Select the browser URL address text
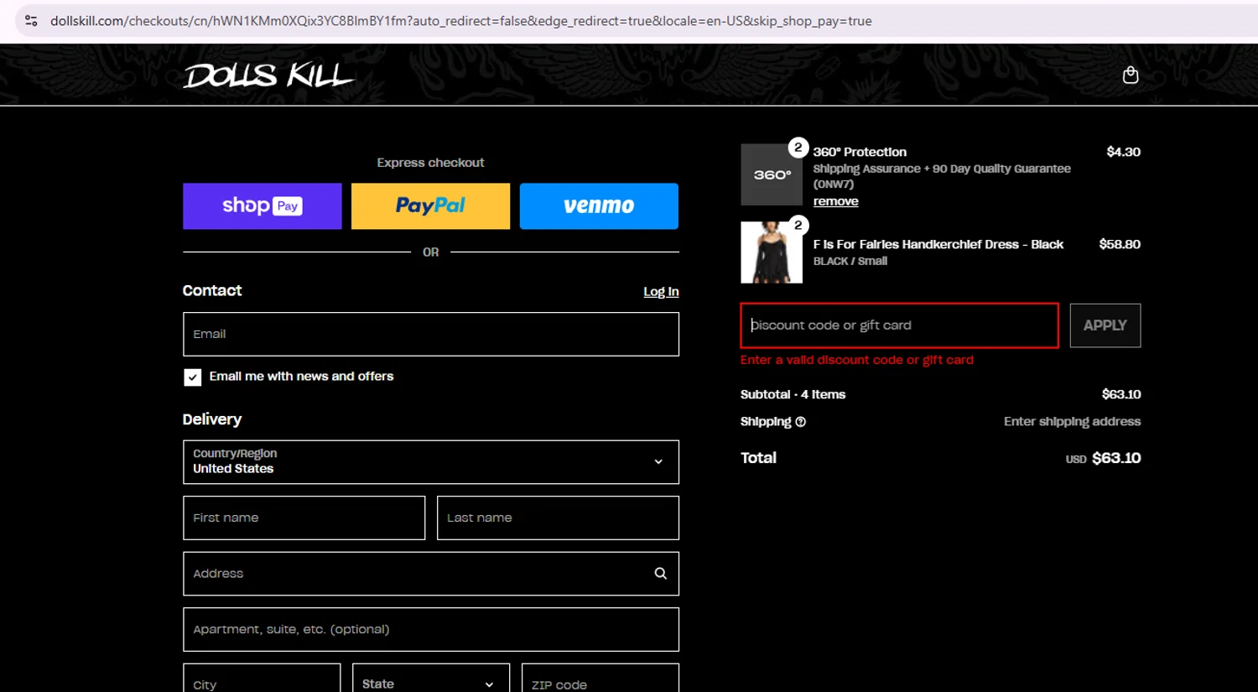Viewport: 1258px width, 692px height. [x=460, y=21]
